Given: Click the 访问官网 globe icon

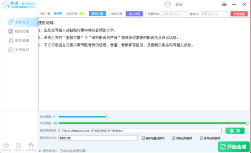Looking at the screenshot, I should 6,145.
